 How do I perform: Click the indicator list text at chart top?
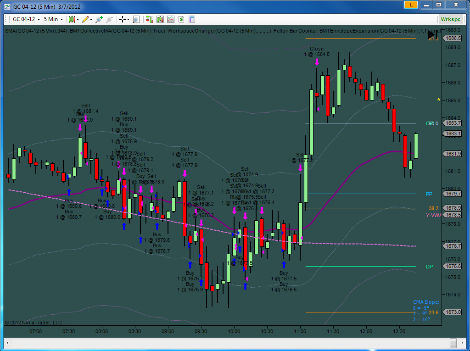[224, 31]
